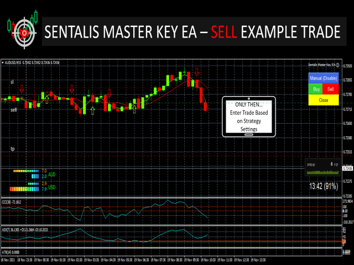Click the ADX(7) indicator label
This screenshot has height=265, width=354.
point(25,230)
